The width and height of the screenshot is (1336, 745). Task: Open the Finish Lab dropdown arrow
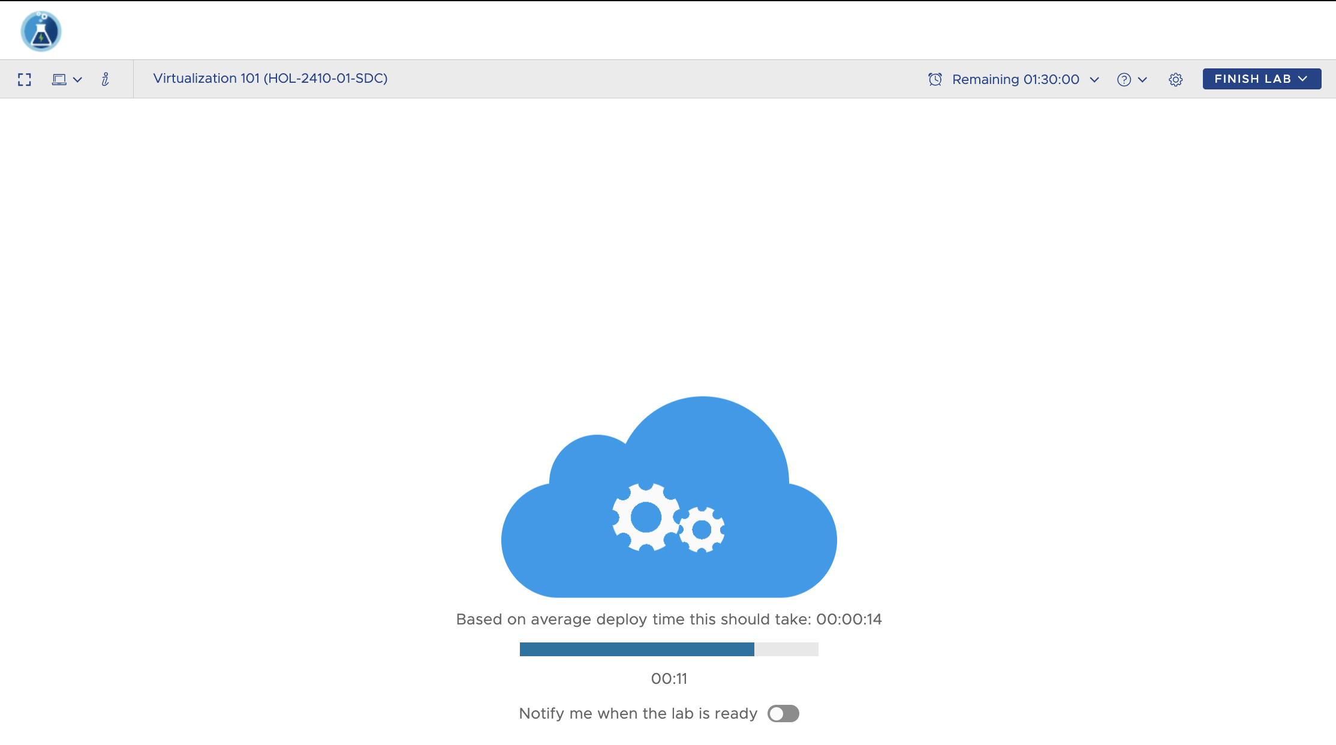(1302, 79)
